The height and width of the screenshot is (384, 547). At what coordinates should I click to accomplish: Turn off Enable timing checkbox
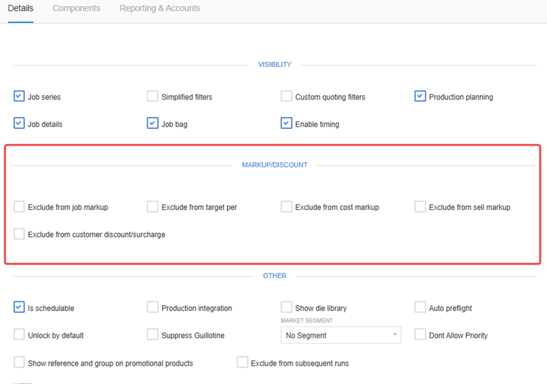click(x=286, y=123)
